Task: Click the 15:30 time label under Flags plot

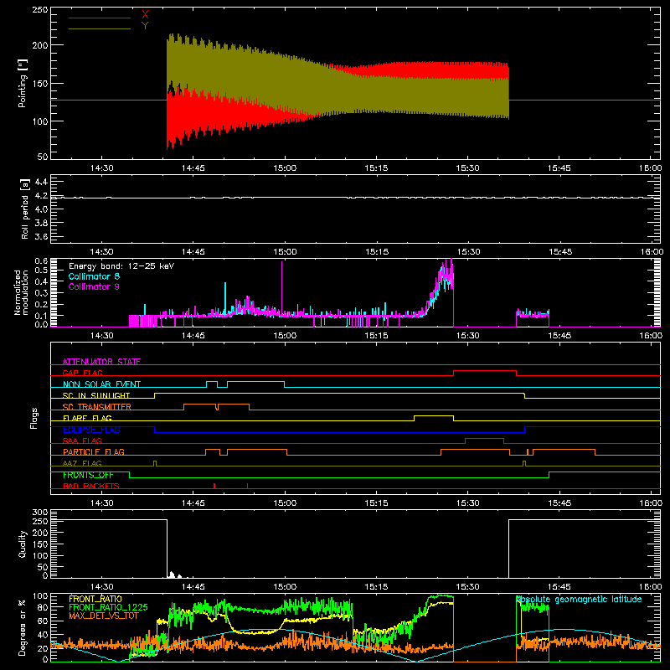Action: [x=468, y=503]
